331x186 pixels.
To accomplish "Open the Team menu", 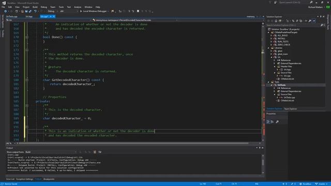I will pos(53,7).
